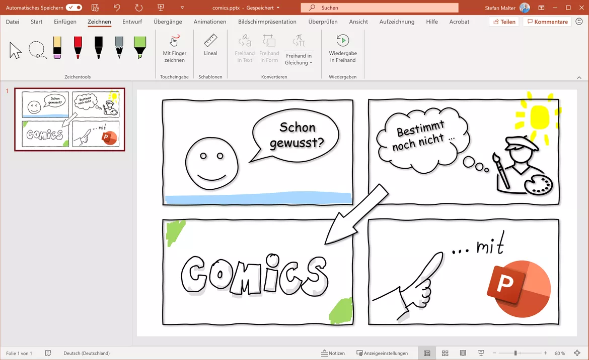This screenshot has width=589, height=360.
Task: Switch to the Start tab
Action: click(36, 22)
